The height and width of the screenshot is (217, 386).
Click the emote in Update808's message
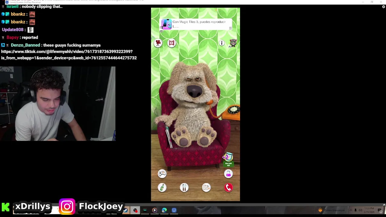pyautogui.click(x=30, y=30)
